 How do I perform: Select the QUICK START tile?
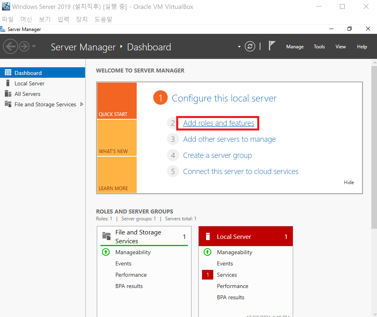point(117,101)
